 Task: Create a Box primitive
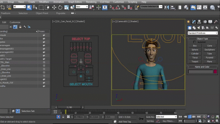tap(195, 46)
